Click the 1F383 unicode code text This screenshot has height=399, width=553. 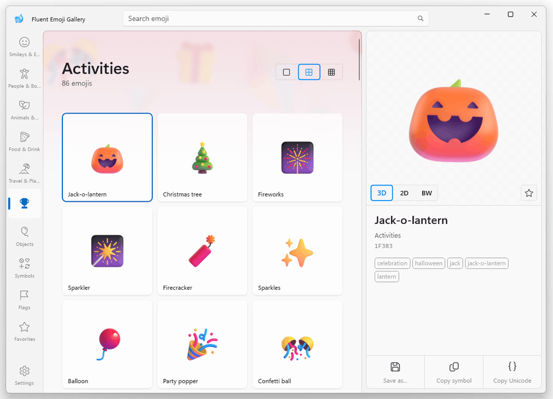click(x=383, y=246)
